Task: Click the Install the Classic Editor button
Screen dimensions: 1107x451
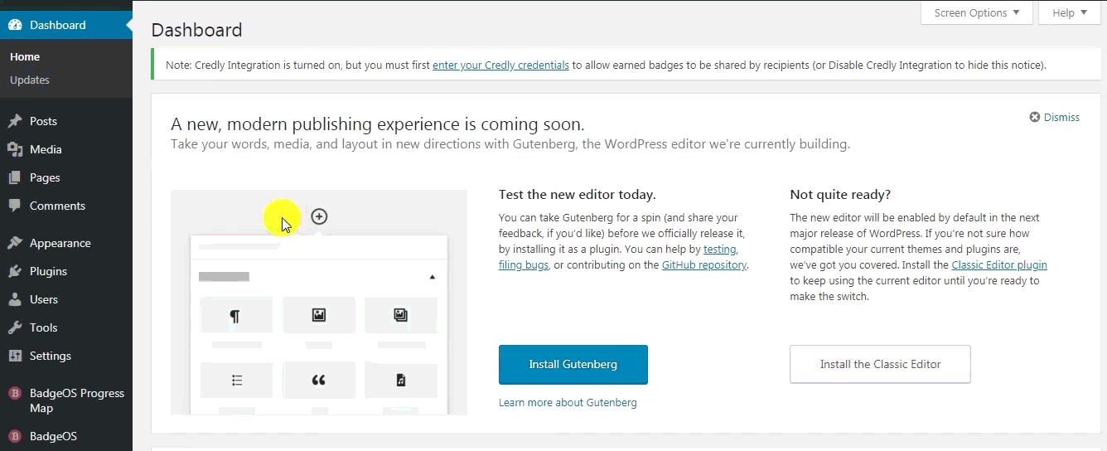Action: [880, 364]
